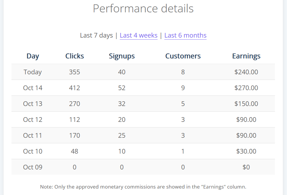Image resolution: width=287 pixels, height=195 pixels.
Task: Click the approved commissions note text
Action: pos(143,187)
